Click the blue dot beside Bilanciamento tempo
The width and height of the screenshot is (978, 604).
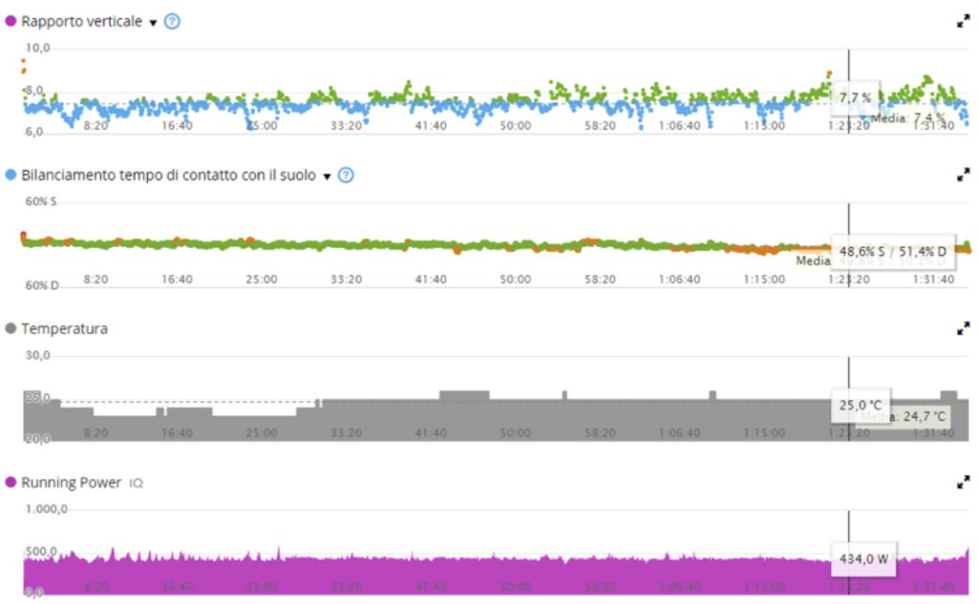(11, 176)
